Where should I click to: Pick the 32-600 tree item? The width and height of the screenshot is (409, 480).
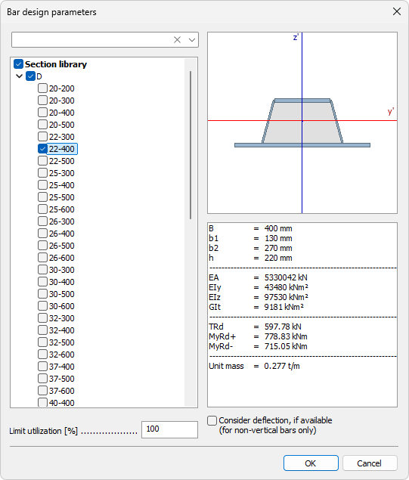tap(61, 355)
